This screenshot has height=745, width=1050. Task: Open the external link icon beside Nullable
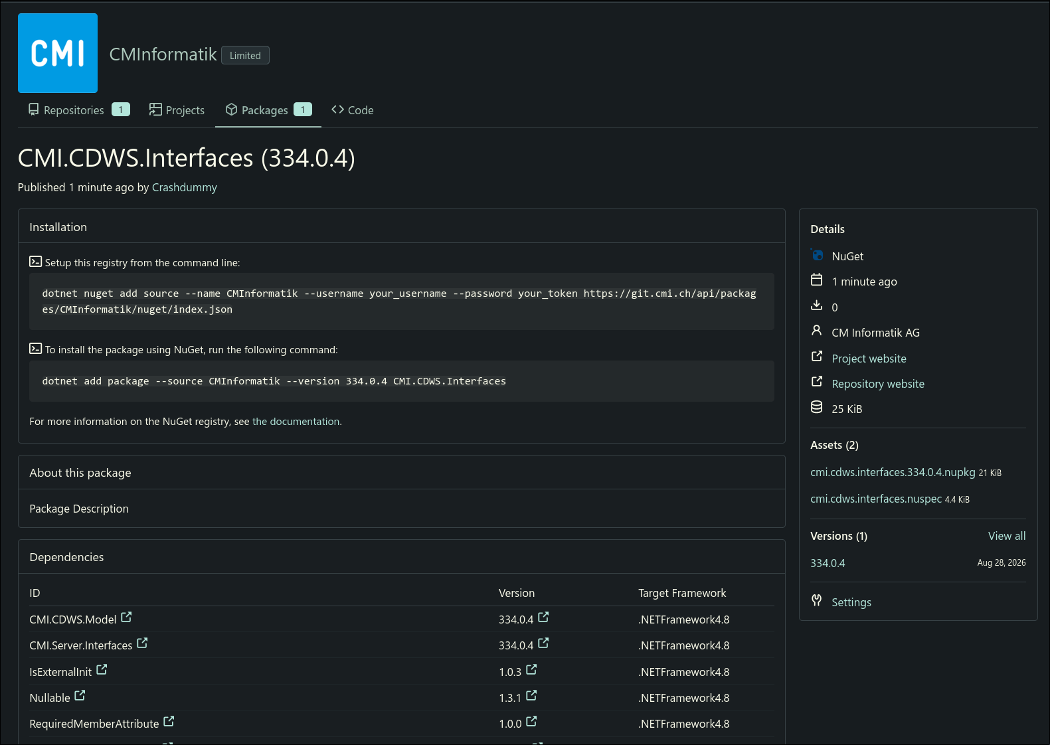tap(80, 696)
